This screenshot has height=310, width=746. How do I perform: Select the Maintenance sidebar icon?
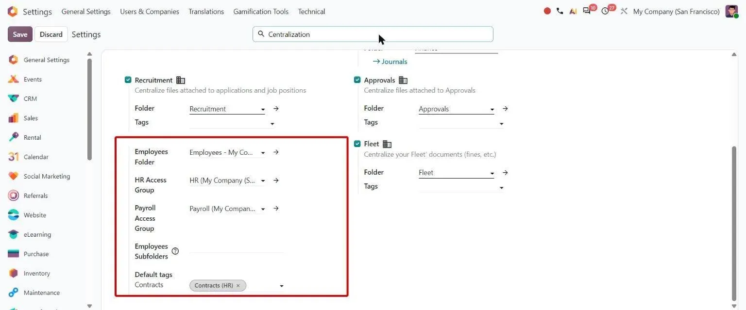tap(14, 293)
